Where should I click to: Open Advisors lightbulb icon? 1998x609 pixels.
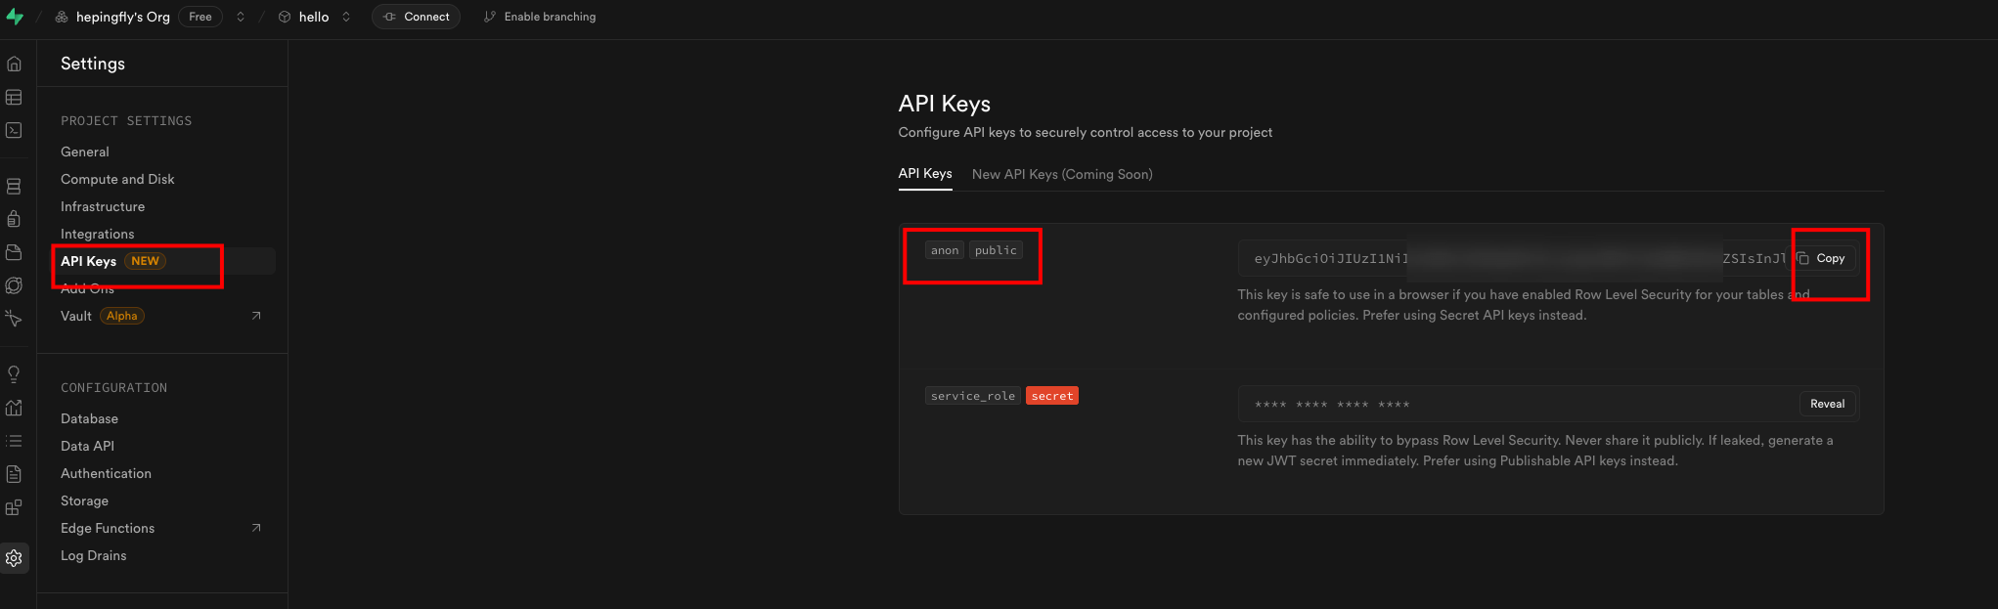click(14, 374)
